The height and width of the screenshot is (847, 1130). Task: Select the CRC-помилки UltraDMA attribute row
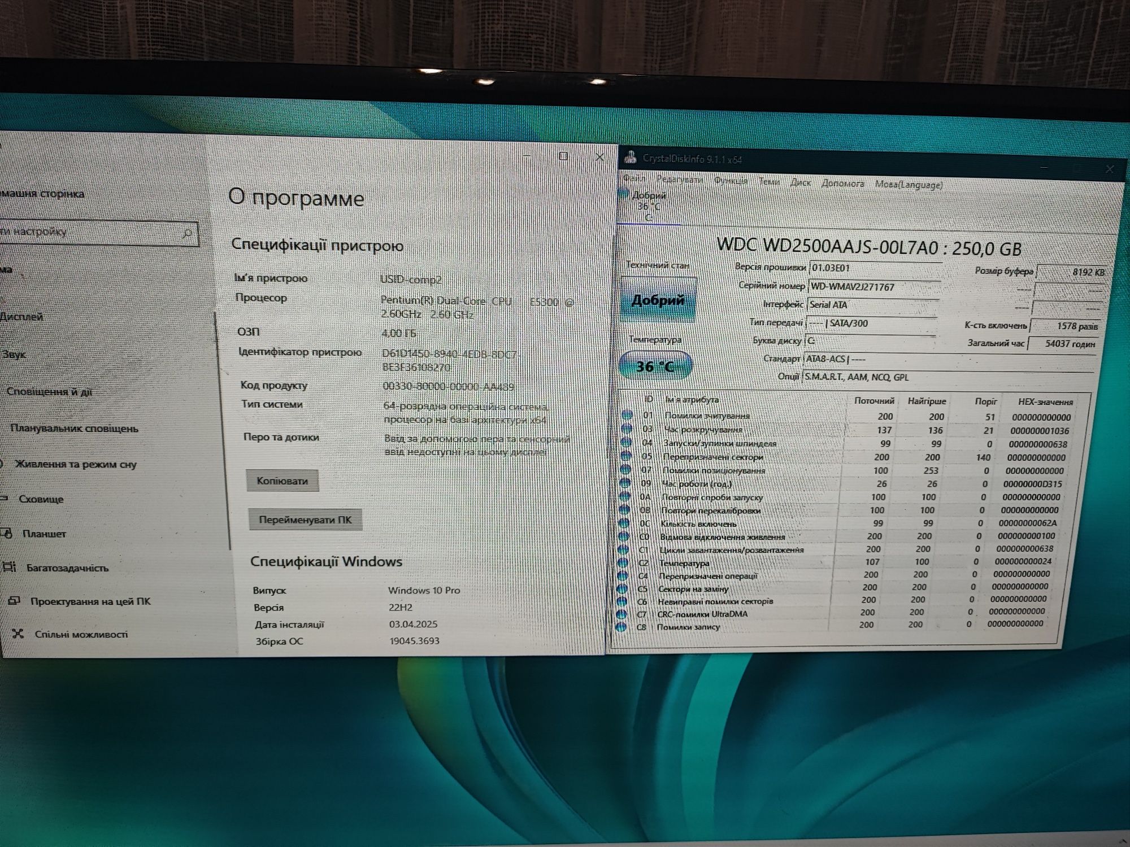tap(834, 613)
